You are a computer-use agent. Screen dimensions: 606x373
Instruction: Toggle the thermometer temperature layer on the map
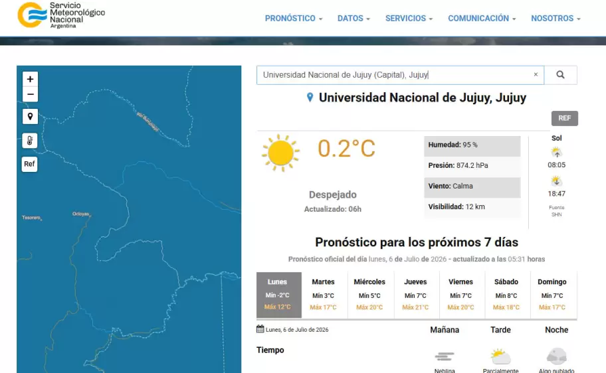30,141
